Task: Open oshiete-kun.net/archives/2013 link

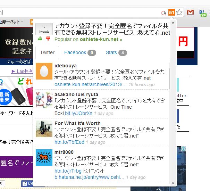Action: point(91,85)
